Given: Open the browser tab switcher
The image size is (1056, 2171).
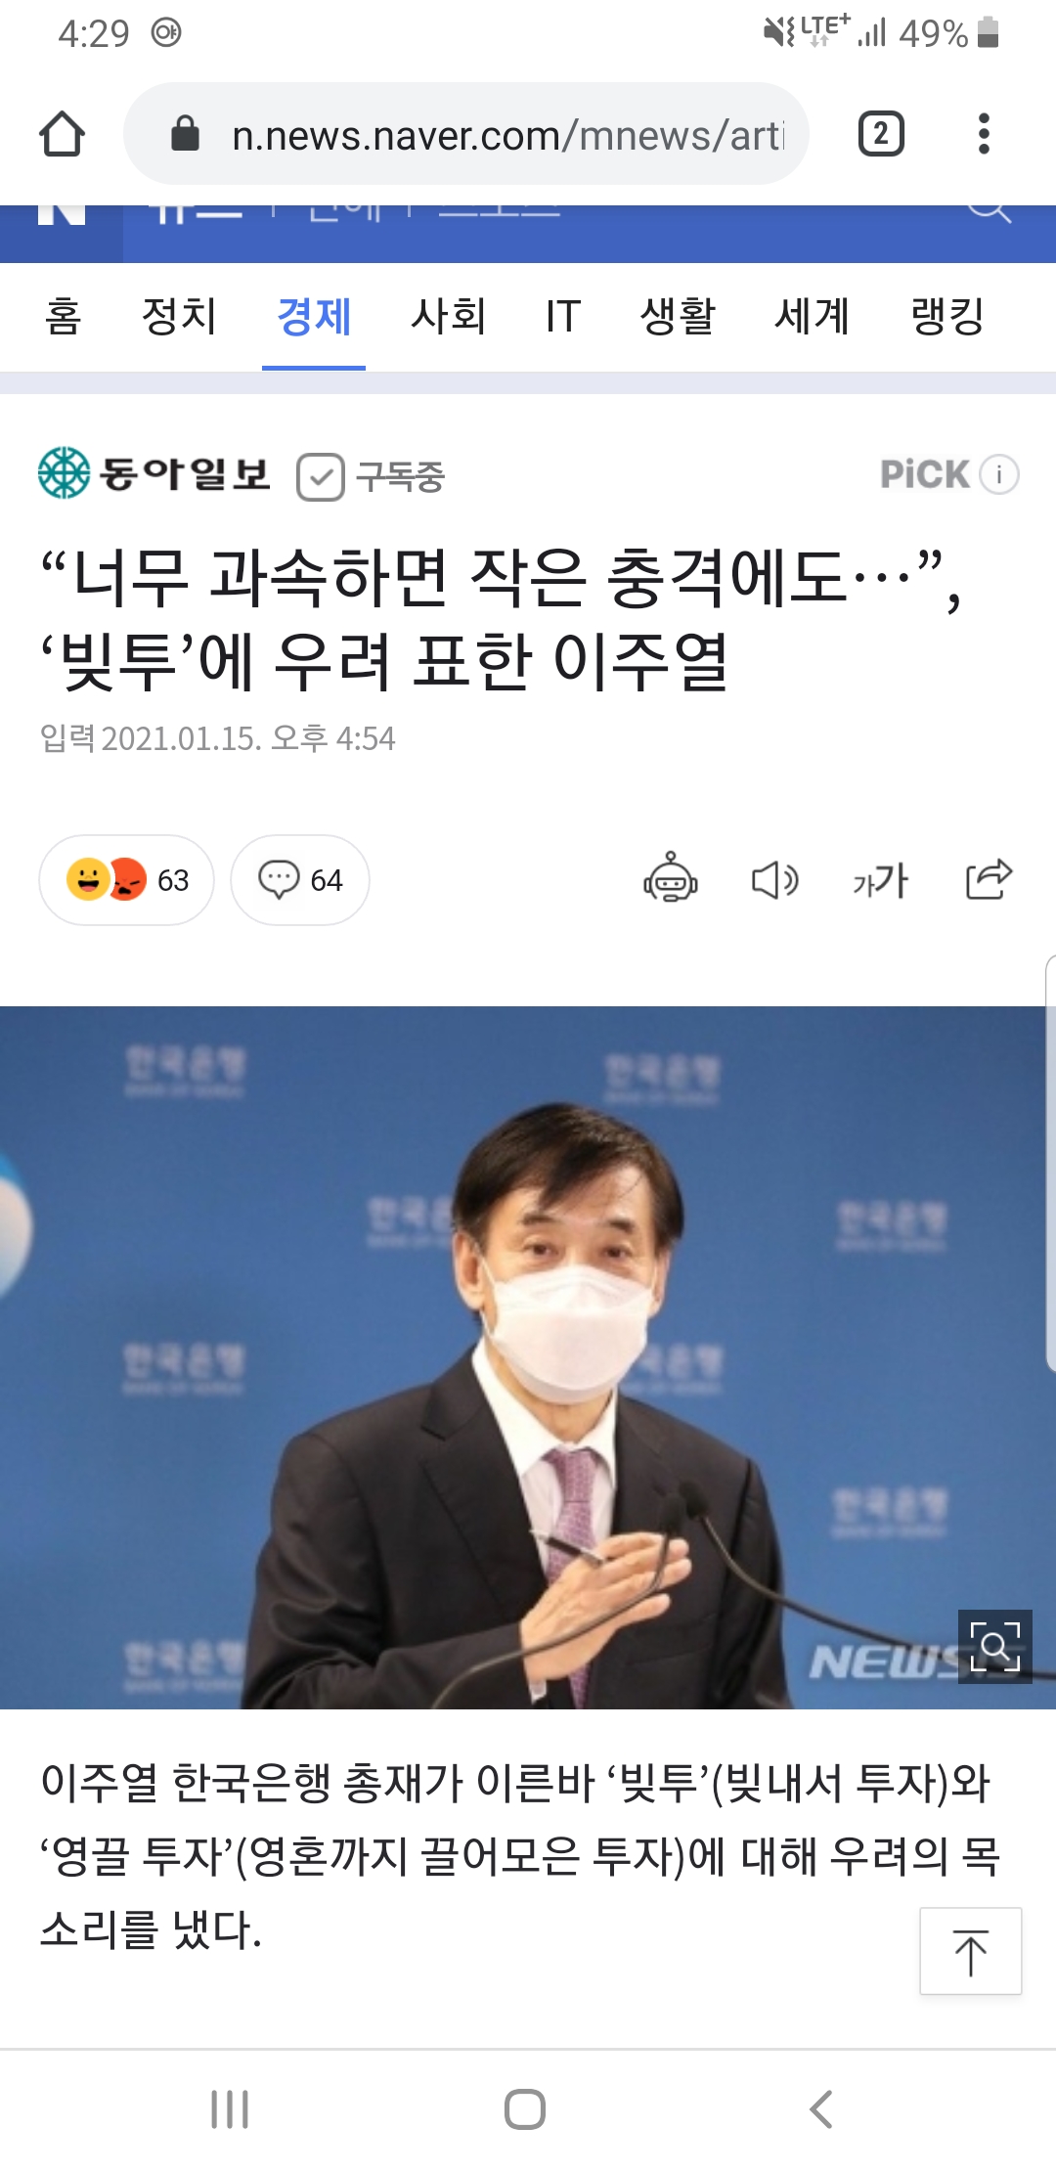Looking at the screenshot, I should coord(881,134).
